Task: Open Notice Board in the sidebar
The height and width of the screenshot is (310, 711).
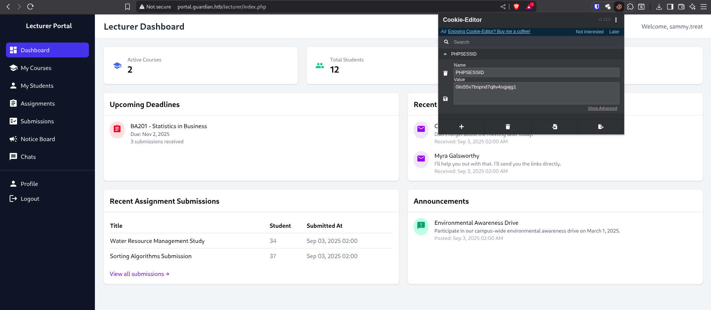Action: click(37, 139)
